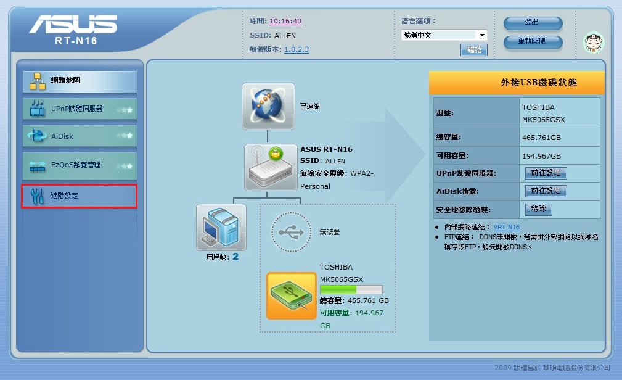Click the AiDisk folder arrow icon

(37, 136)
